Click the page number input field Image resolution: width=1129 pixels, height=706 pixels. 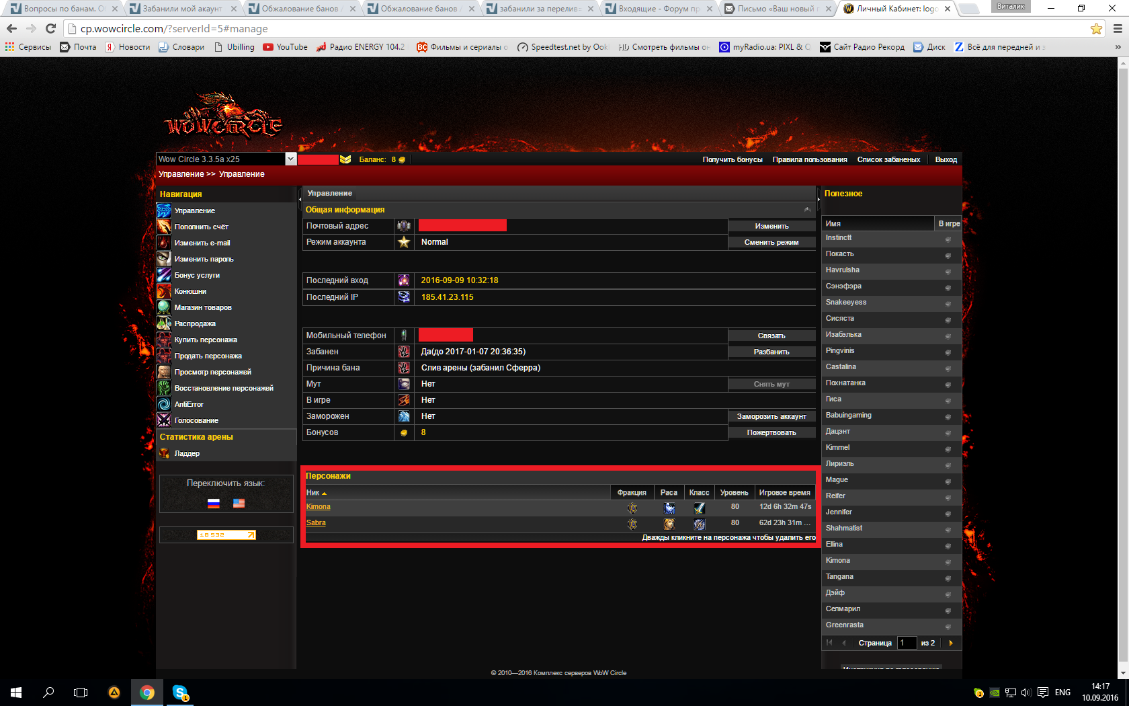click(x=907, y=643)
